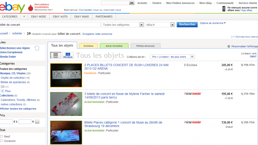This screenshot has height=145, width=258.
Task: Select the Tous les objets tab
Action: click(62, 45)
